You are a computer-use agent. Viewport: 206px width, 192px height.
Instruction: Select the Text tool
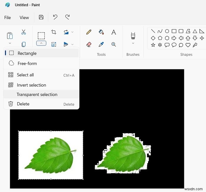[x=114, y=32]
